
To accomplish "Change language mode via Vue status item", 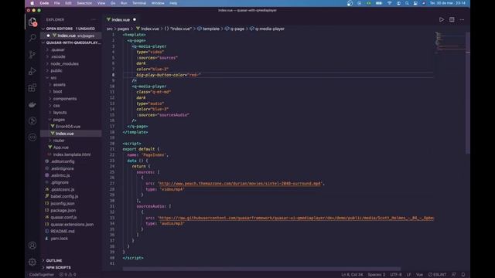I will [419, 275].
